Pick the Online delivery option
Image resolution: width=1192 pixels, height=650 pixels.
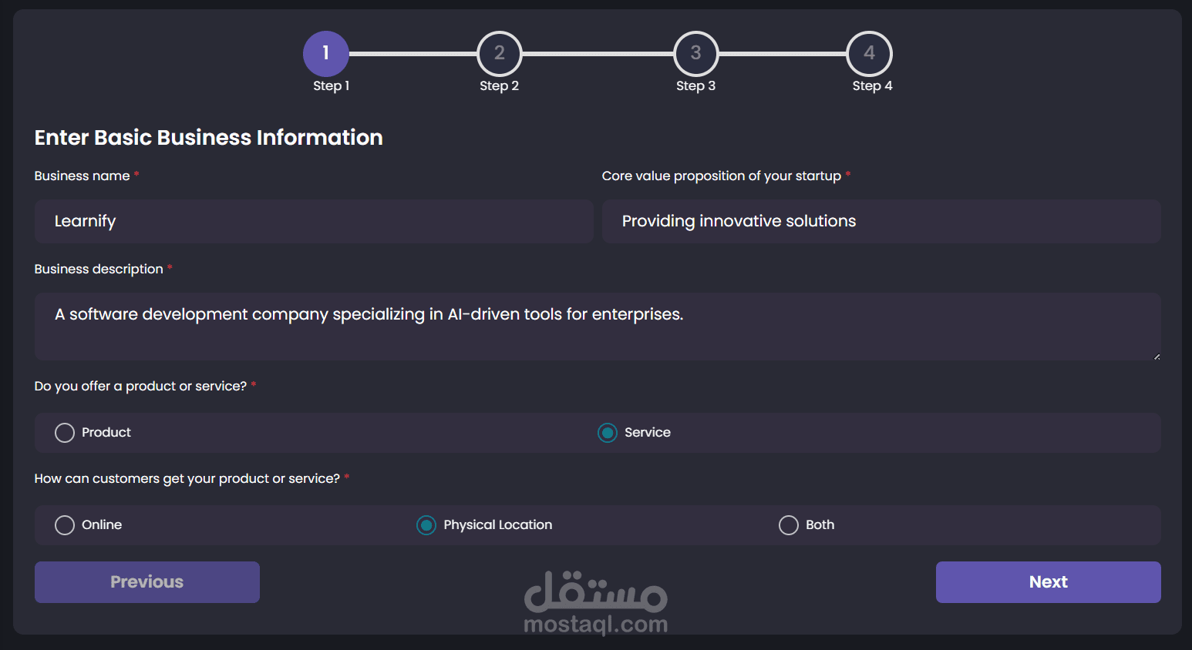click(65, 525)
